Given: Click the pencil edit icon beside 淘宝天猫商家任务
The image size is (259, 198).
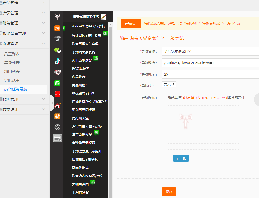Looking at the screenshot, I should [103, 17].
